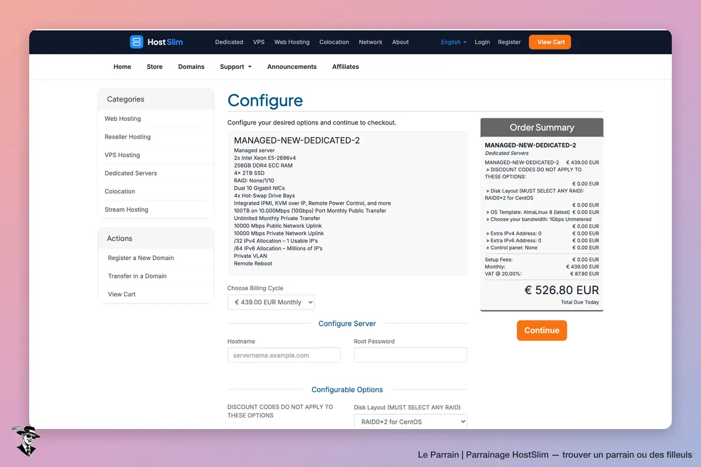Click 'Control panel: None' summary line
This screenshot has width=701, height=467.
[x=542, y=248]
